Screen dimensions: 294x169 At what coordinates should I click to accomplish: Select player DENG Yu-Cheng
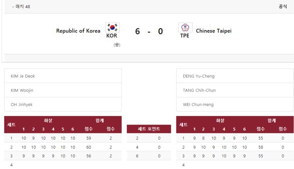199,76
